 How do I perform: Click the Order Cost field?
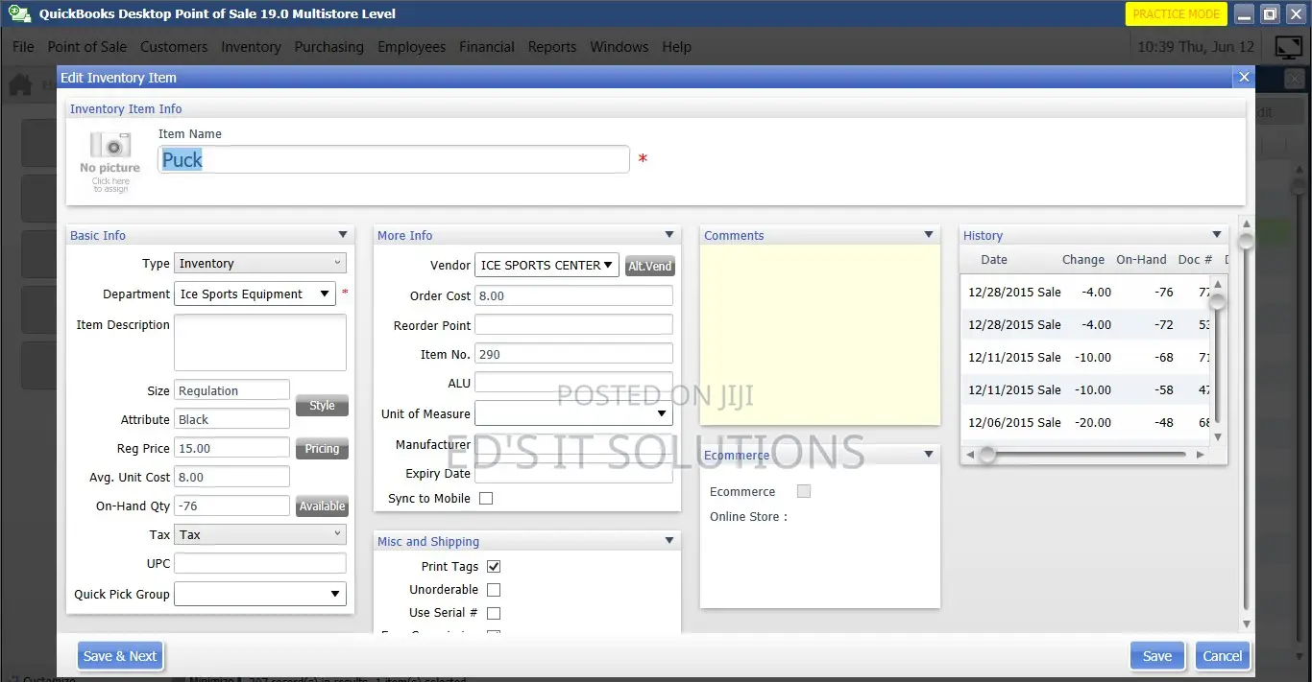click(x=574, y=295)
